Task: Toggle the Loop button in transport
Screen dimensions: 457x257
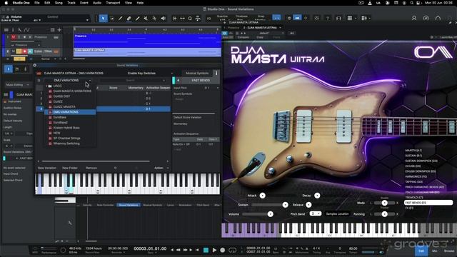Action: tap(232, 250)
